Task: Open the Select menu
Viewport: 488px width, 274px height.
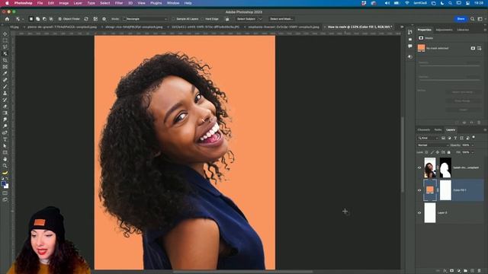Action: pos(105,3)
